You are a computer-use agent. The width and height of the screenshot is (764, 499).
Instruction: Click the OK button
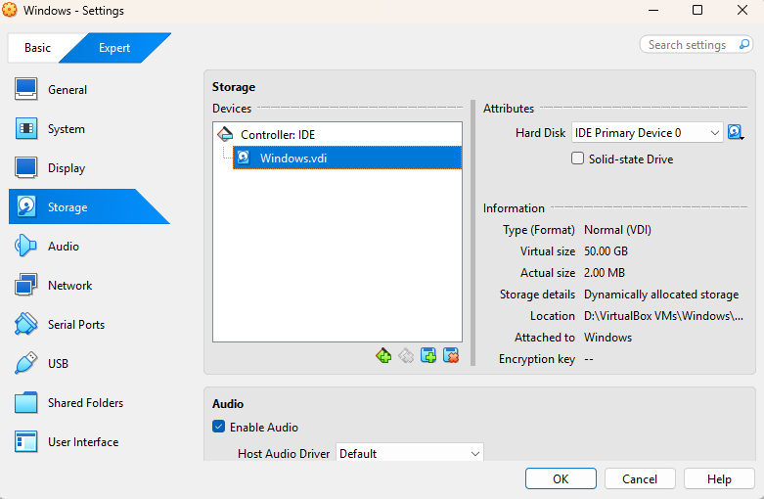[x=561, y=479]
